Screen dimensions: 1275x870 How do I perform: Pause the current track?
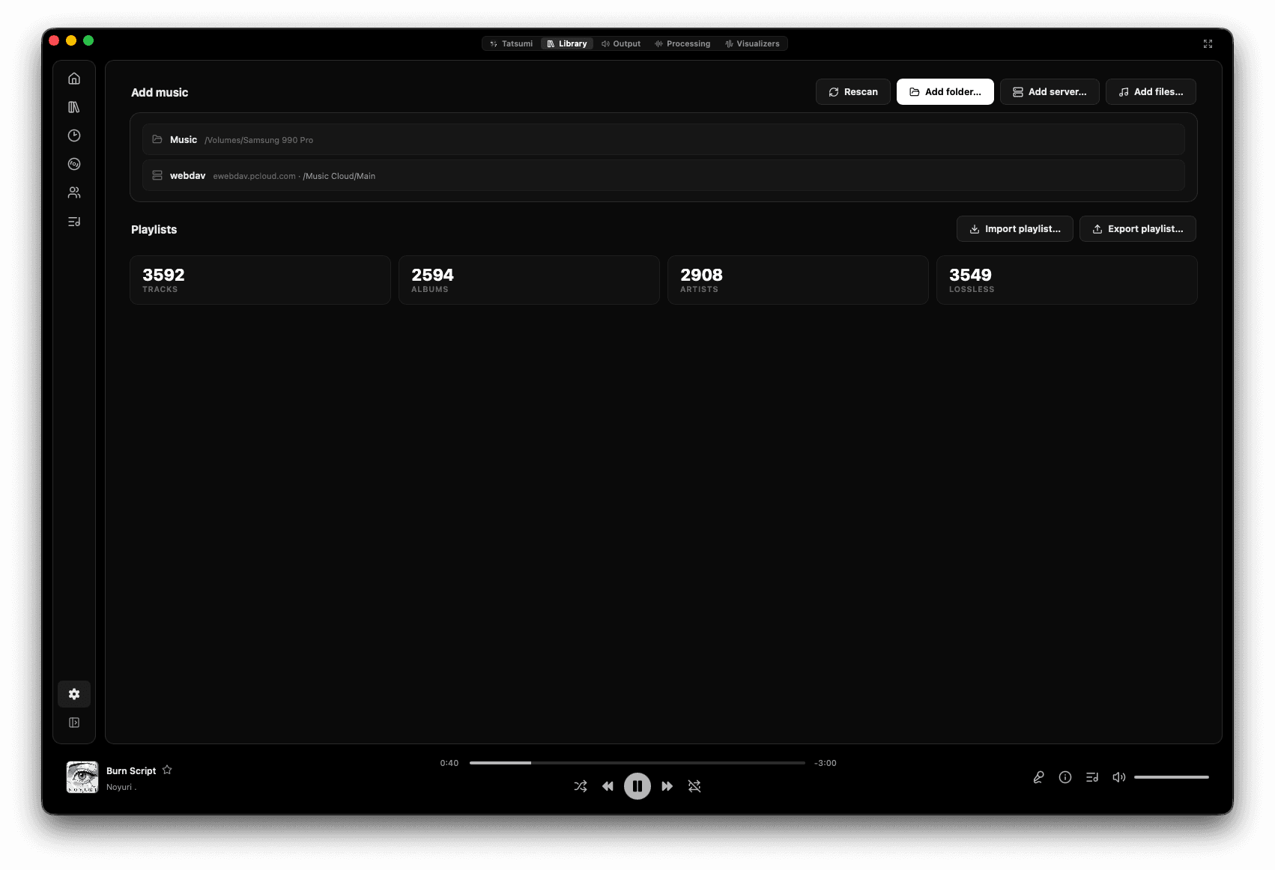(x=637, y=786)
